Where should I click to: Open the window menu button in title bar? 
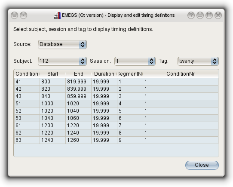pyautogui.click(x=15, y=15)
